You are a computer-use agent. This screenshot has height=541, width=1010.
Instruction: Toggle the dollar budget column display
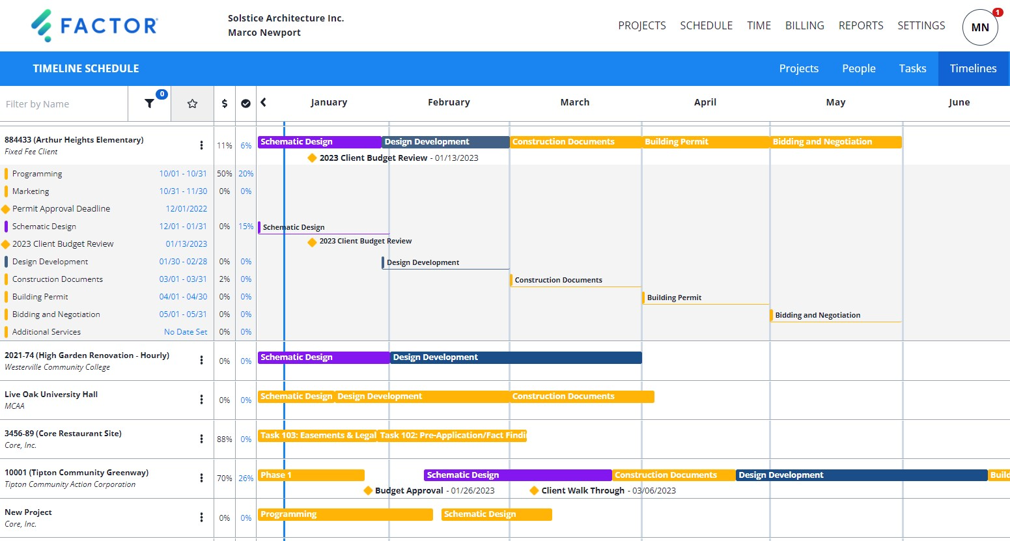pos(224,103)
